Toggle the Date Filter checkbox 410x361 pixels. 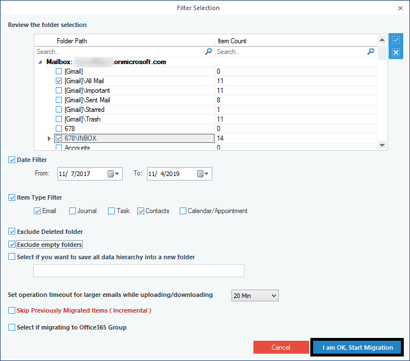[x=12, y=160]
